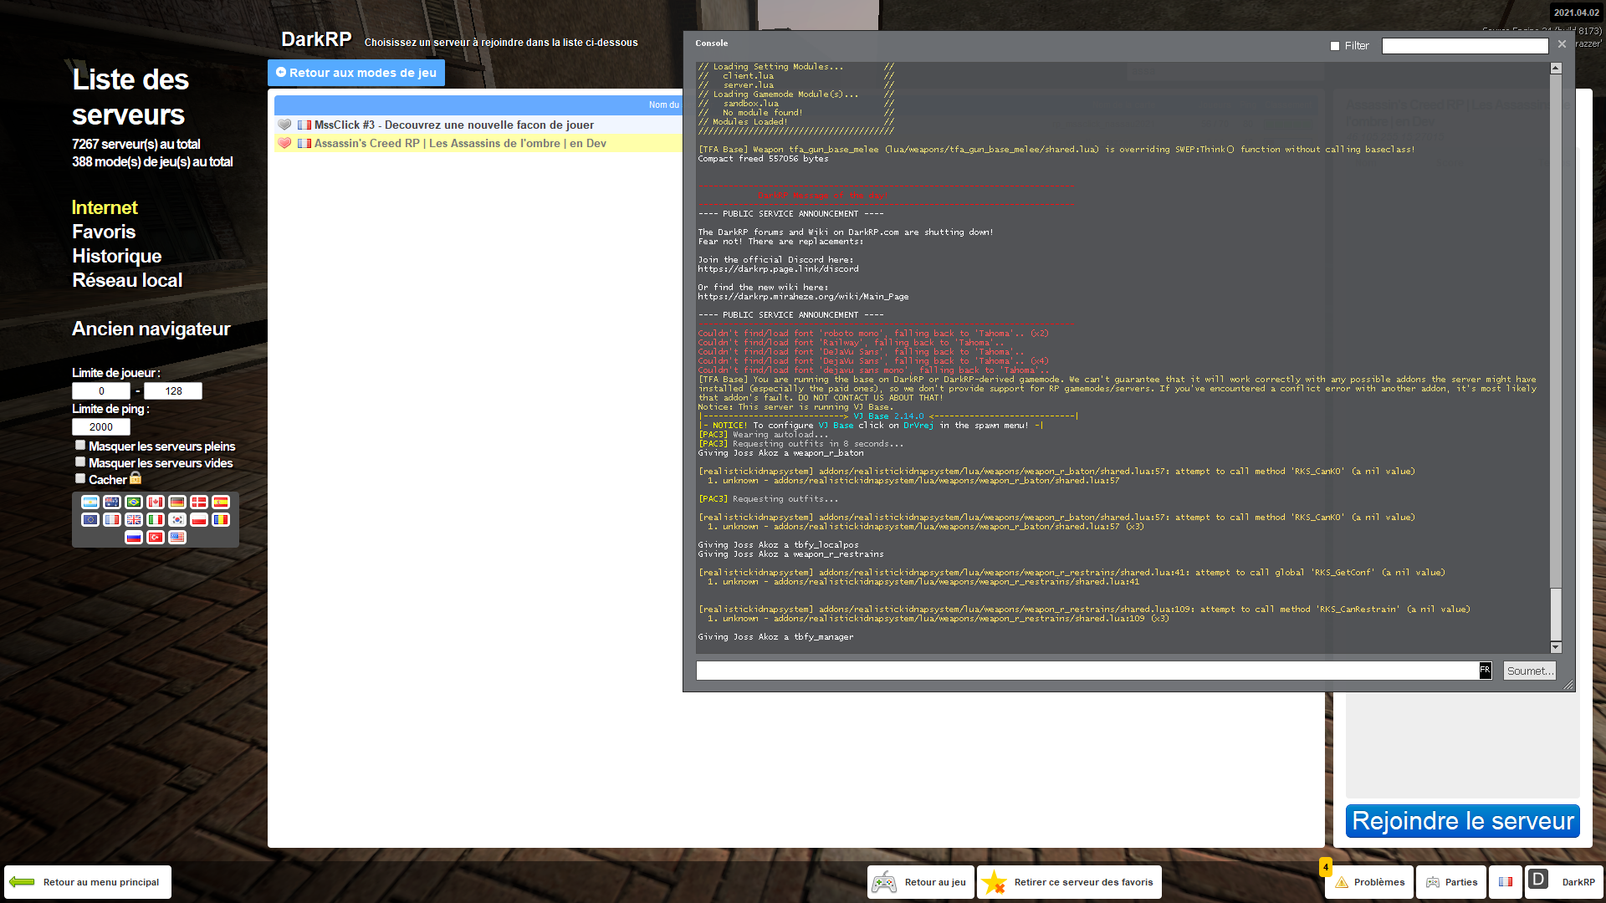Click the red heart on Assassin's Creed RP row
Image resolution: width=1606 pixels, height=903 pixels.
tap(284, 144)
